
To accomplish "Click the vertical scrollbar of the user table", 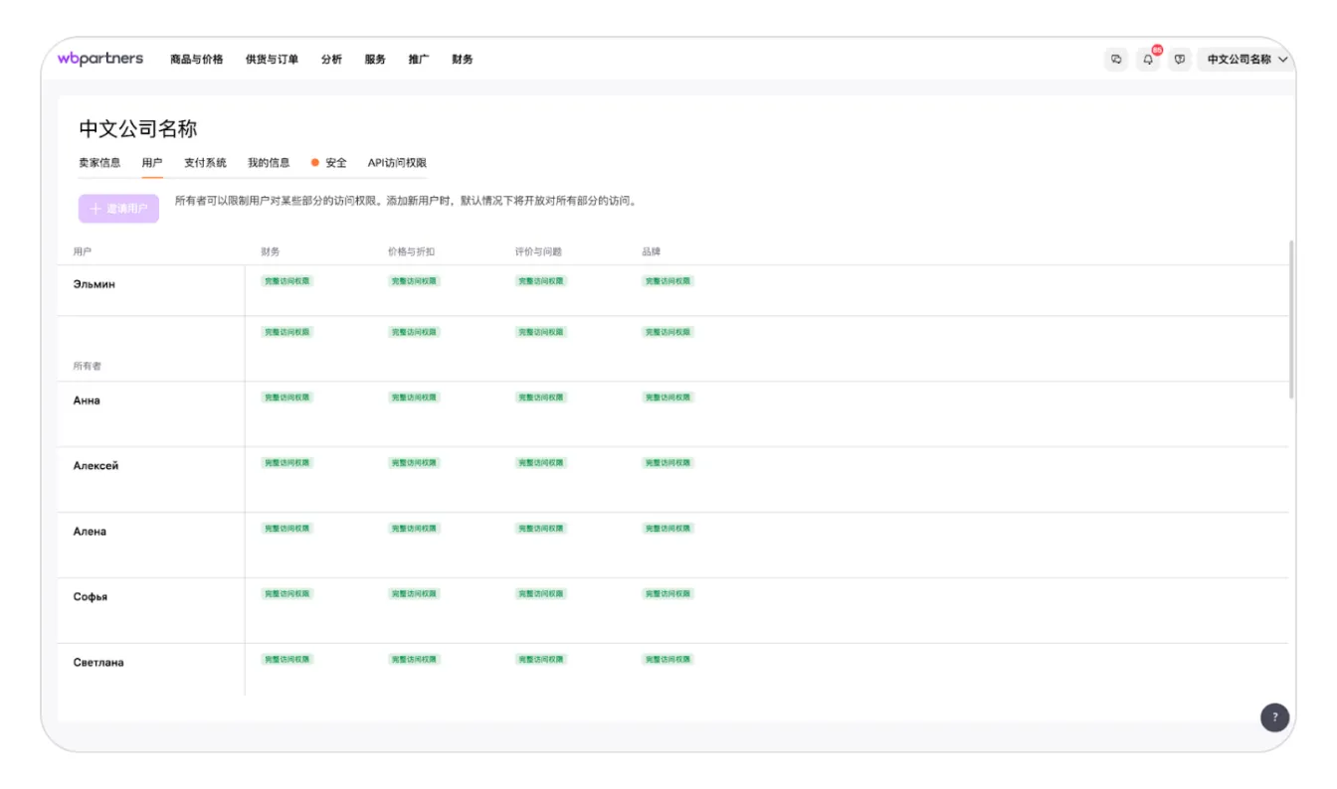I will [x=1291, y=318].
